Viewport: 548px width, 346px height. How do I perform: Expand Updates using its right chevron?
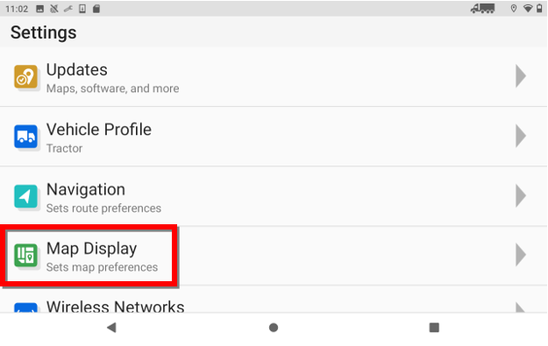click(521, 75)
